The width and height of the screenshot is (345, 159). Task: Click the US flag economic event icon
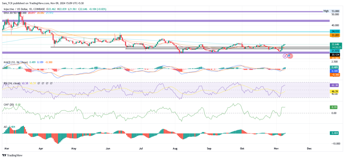point(290,56)
